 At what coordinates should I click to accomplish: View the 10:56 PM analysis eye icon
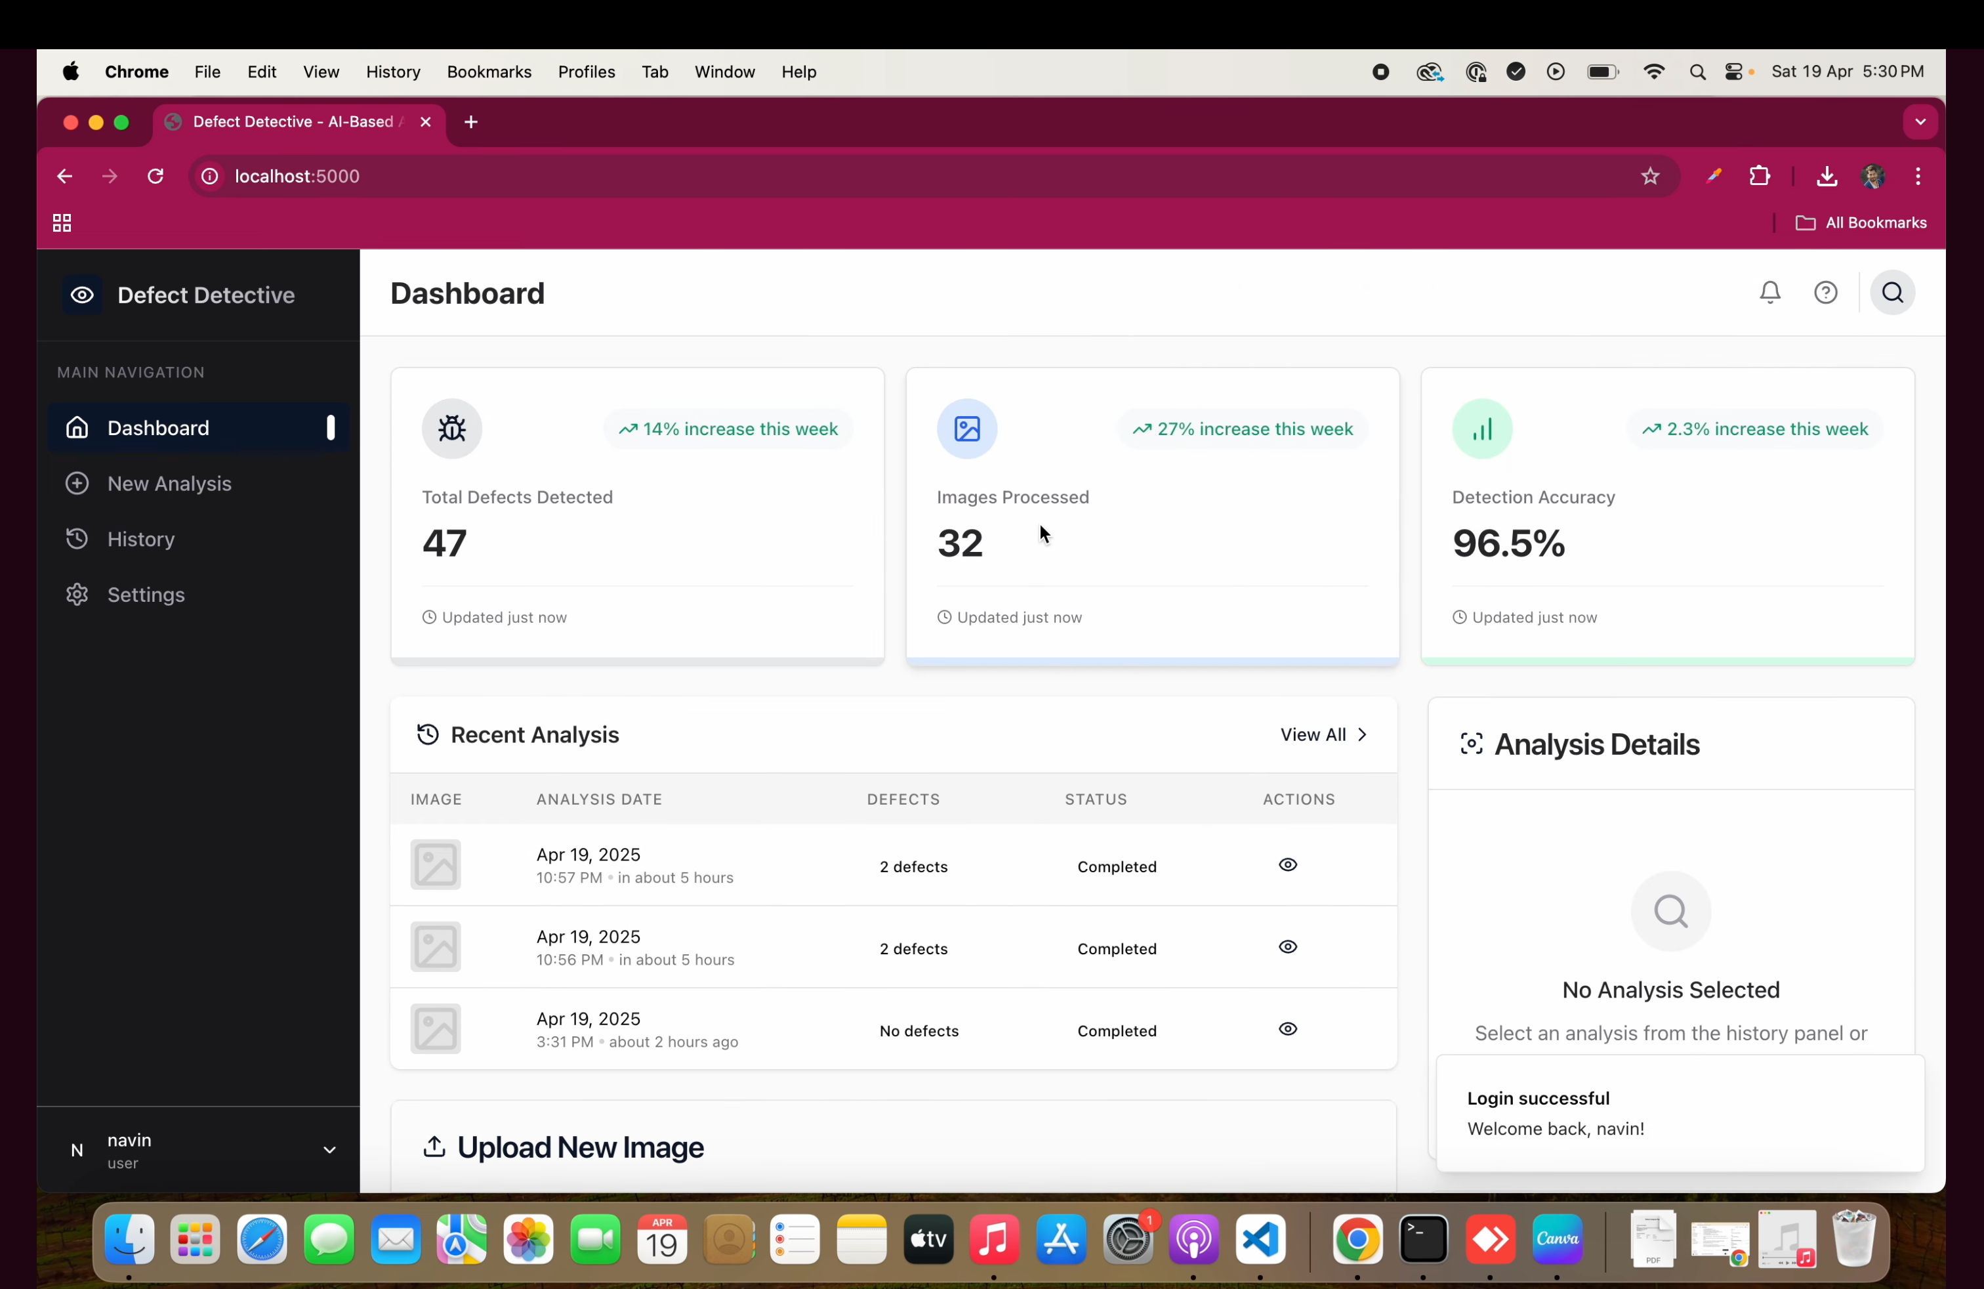(1287, 947)
